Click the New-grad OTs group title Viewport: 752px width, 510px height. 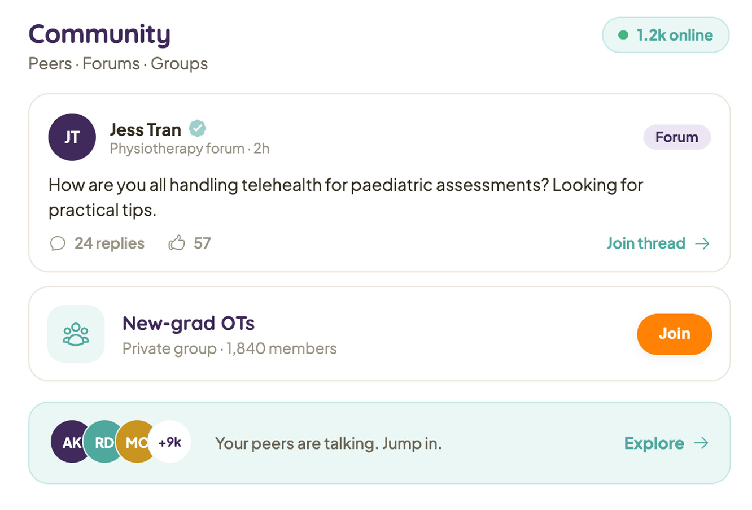189,324
